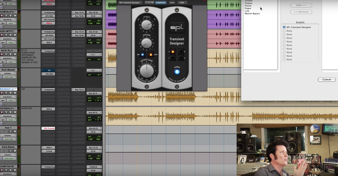Mute the KICKOUT.21 track

(15, 93)
